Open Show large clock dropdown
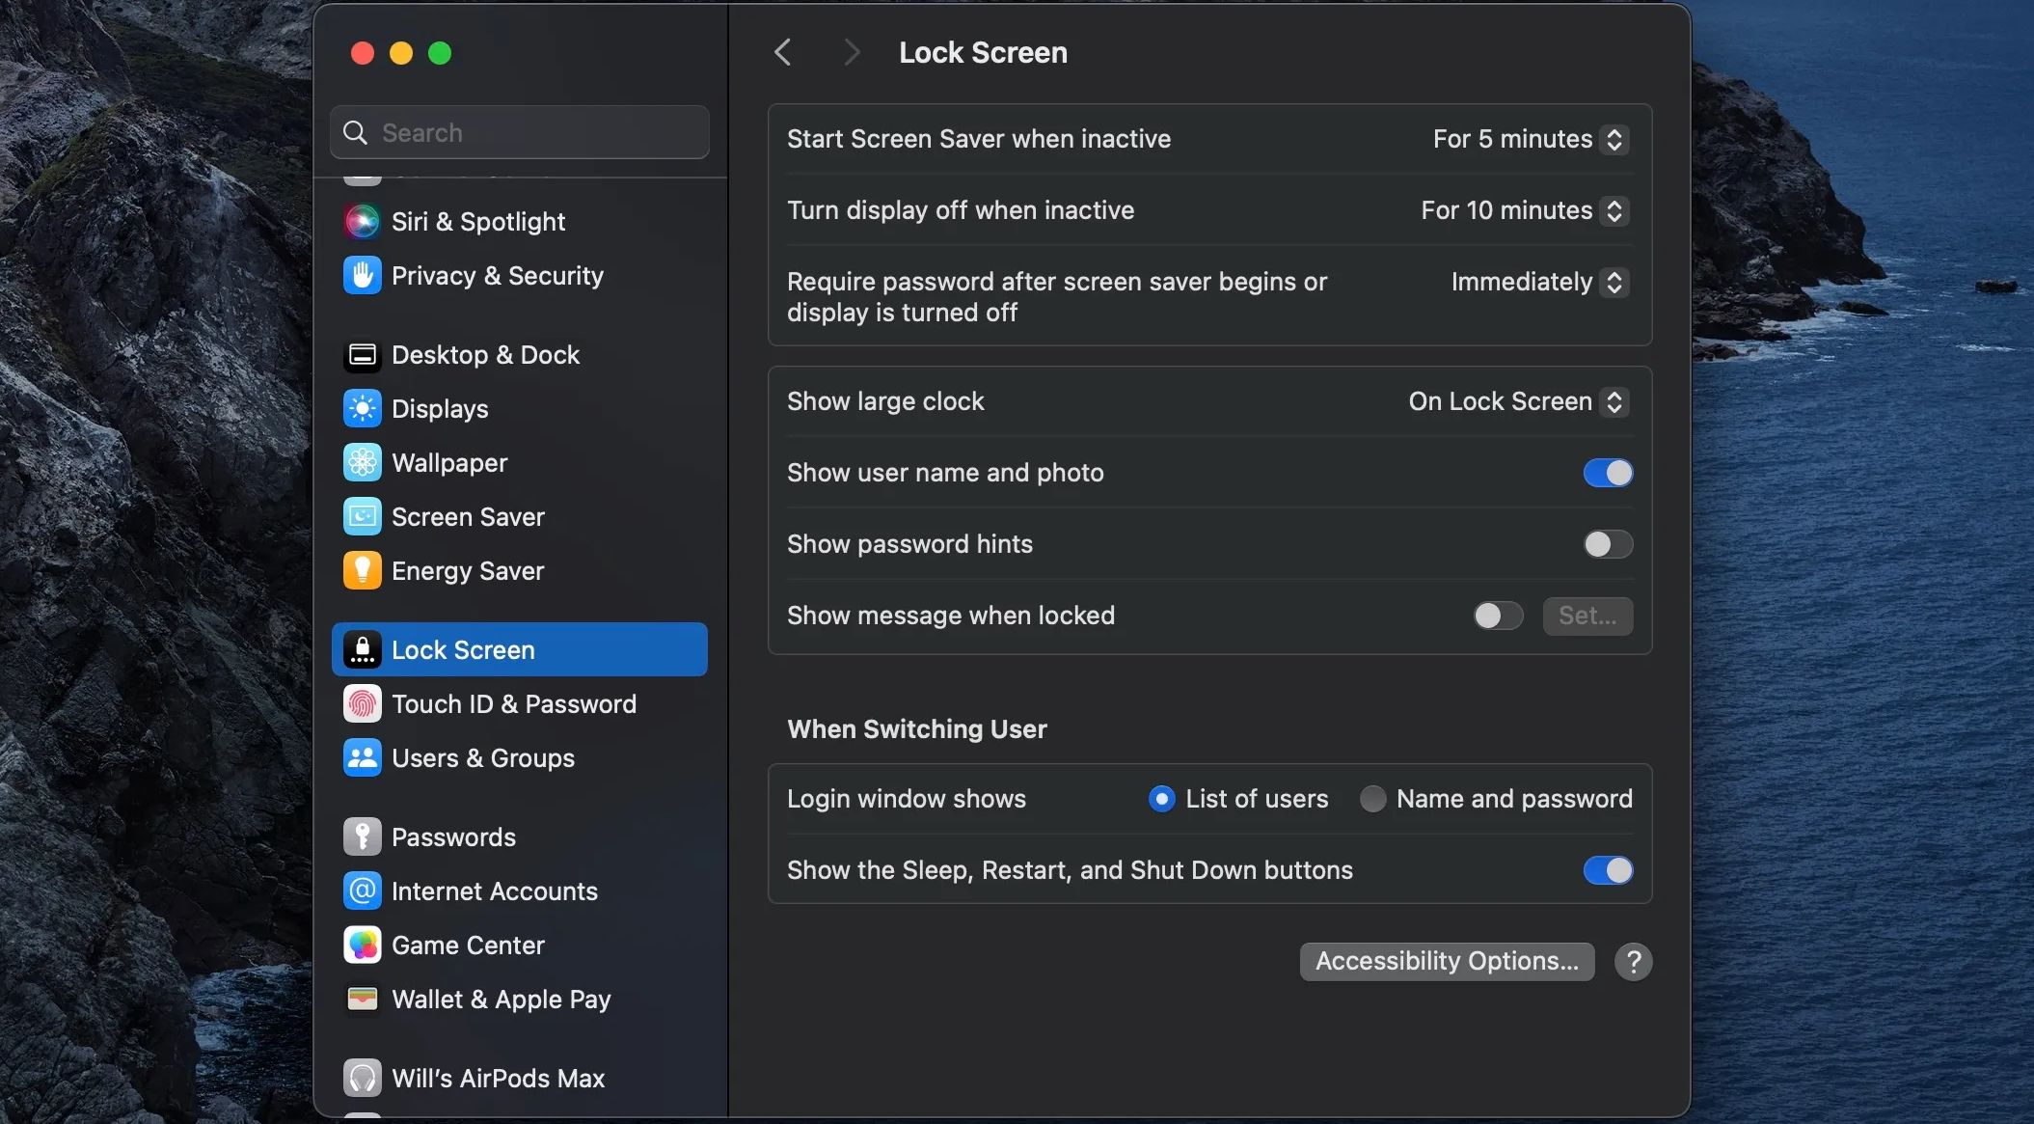 (1517, 401)
